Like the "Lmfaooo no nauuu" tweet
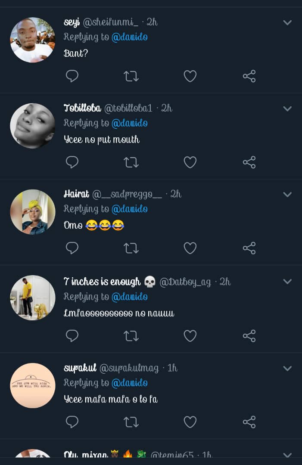Image resolution: width=302 pixels, height=465 pixels. (x=190, y=336)
